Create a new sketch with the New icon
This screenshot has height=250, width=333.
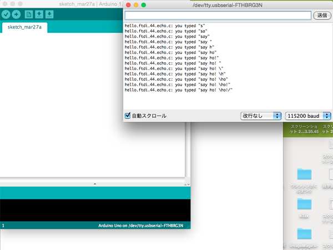click(x=29, y=14)
